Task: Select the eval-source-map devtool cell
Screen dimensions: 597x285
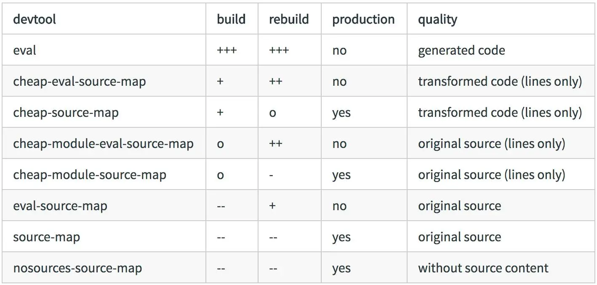Action: [60, 206]
